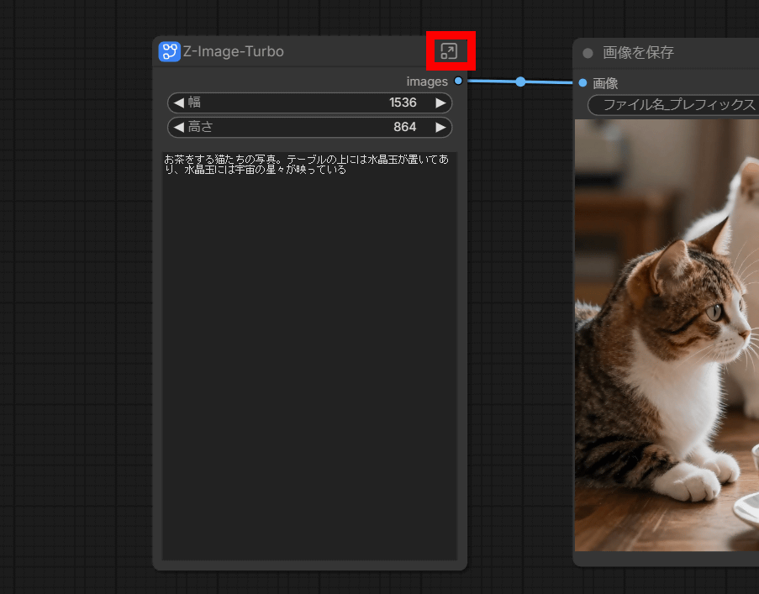The width and height of the screenshot is (759, 594).
Task: Click the 画像 input port dot
Action: (582, 82)
